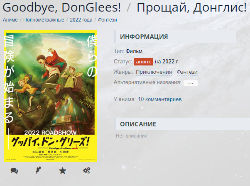Screen dimensions: 250x186
Task: Click the ИНФОРМАЦИЯ section header
Action: click(x=175, y=37)
